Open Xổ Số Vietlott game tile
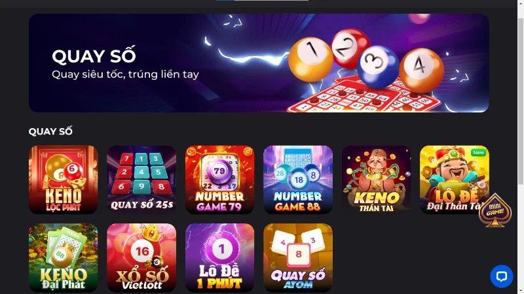 (x=141, y=257)
